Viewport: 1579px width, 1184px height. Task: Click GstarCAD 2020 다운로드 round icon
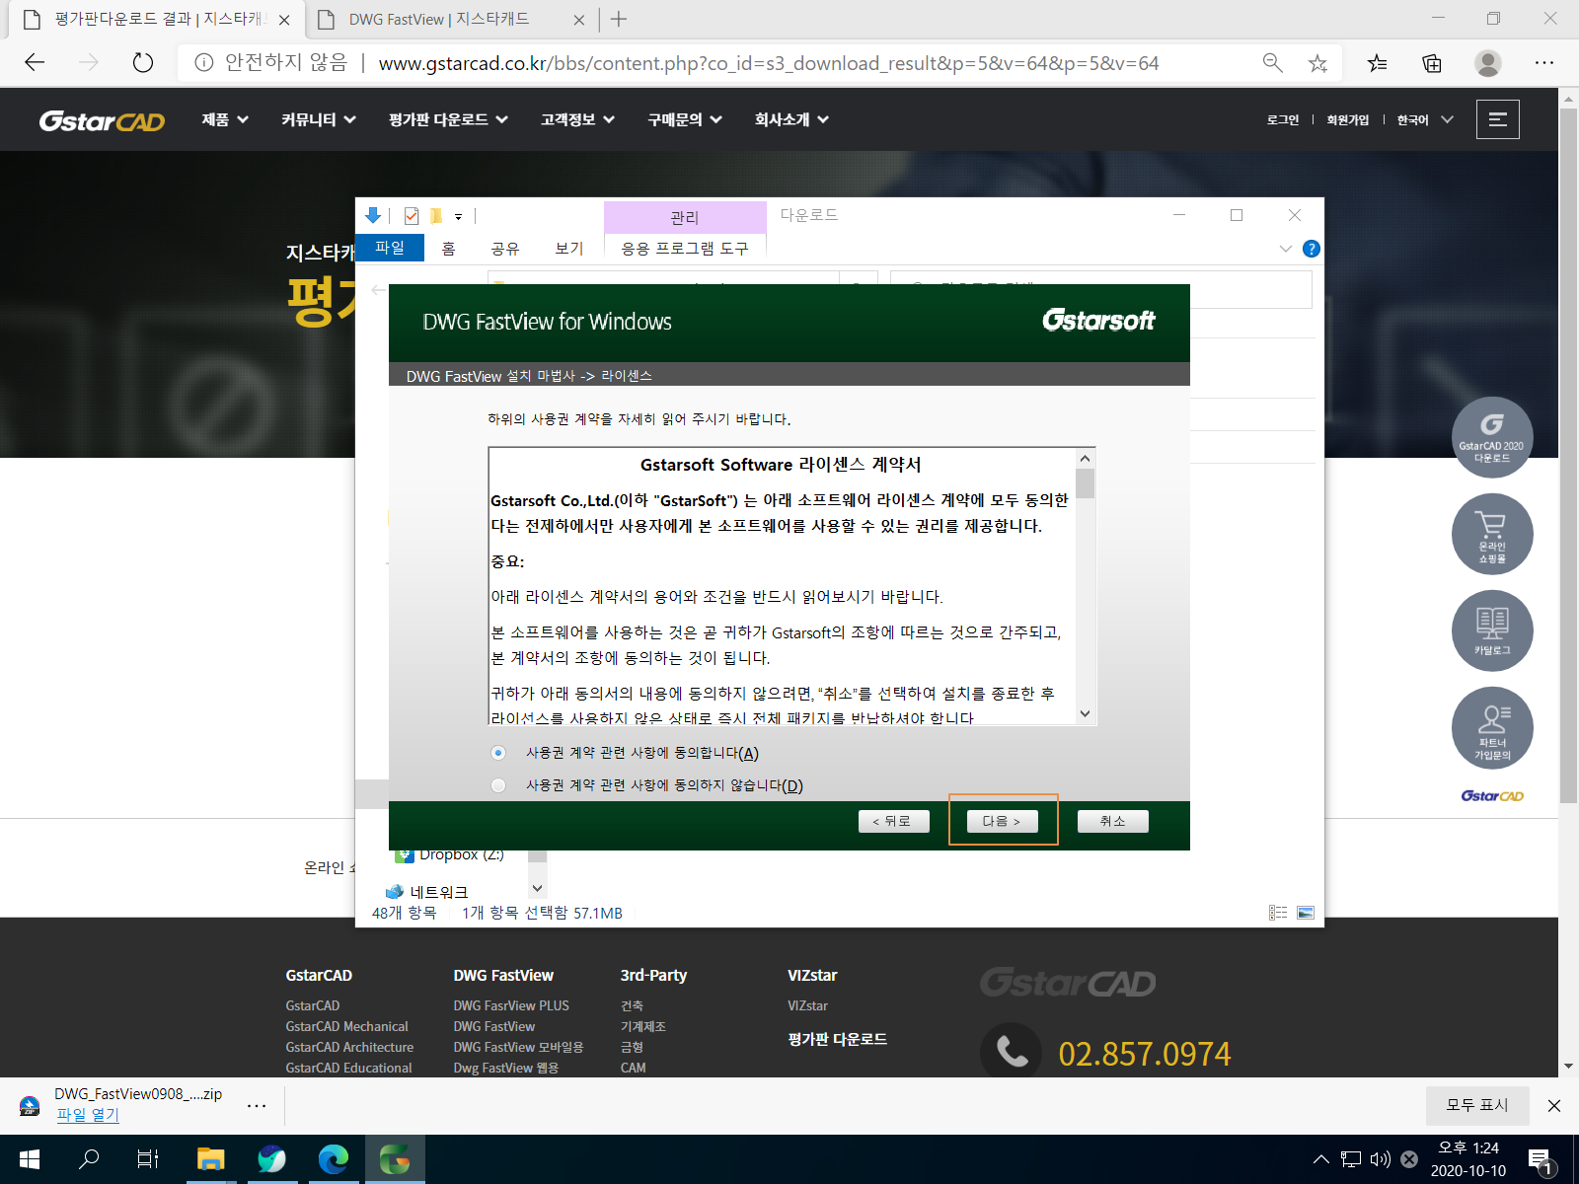1491,438
